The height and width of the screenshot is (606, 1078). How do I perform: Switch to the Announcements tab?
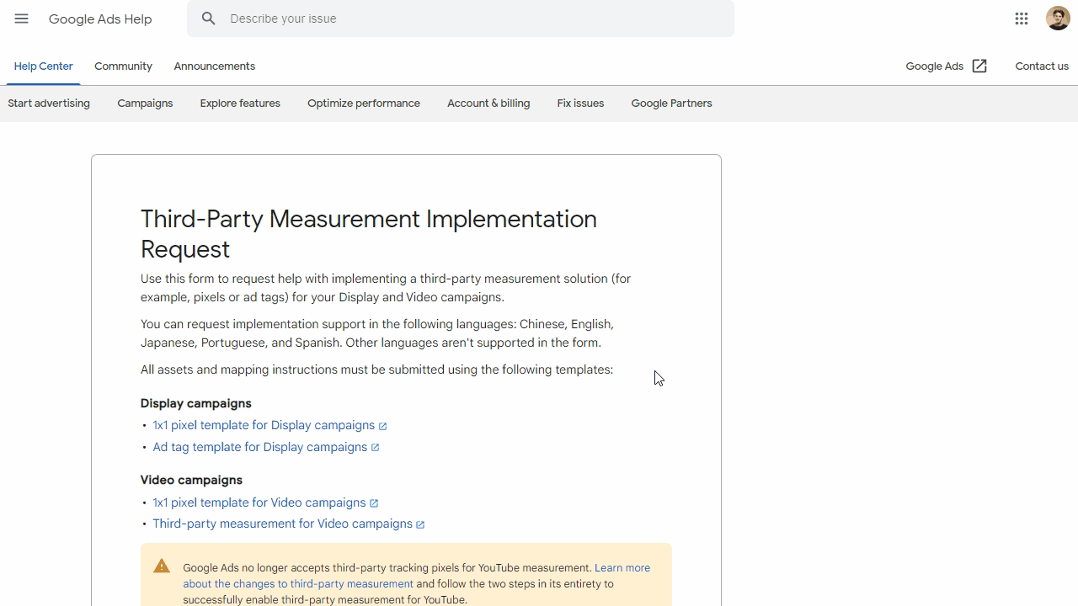(x=214, y=66)
